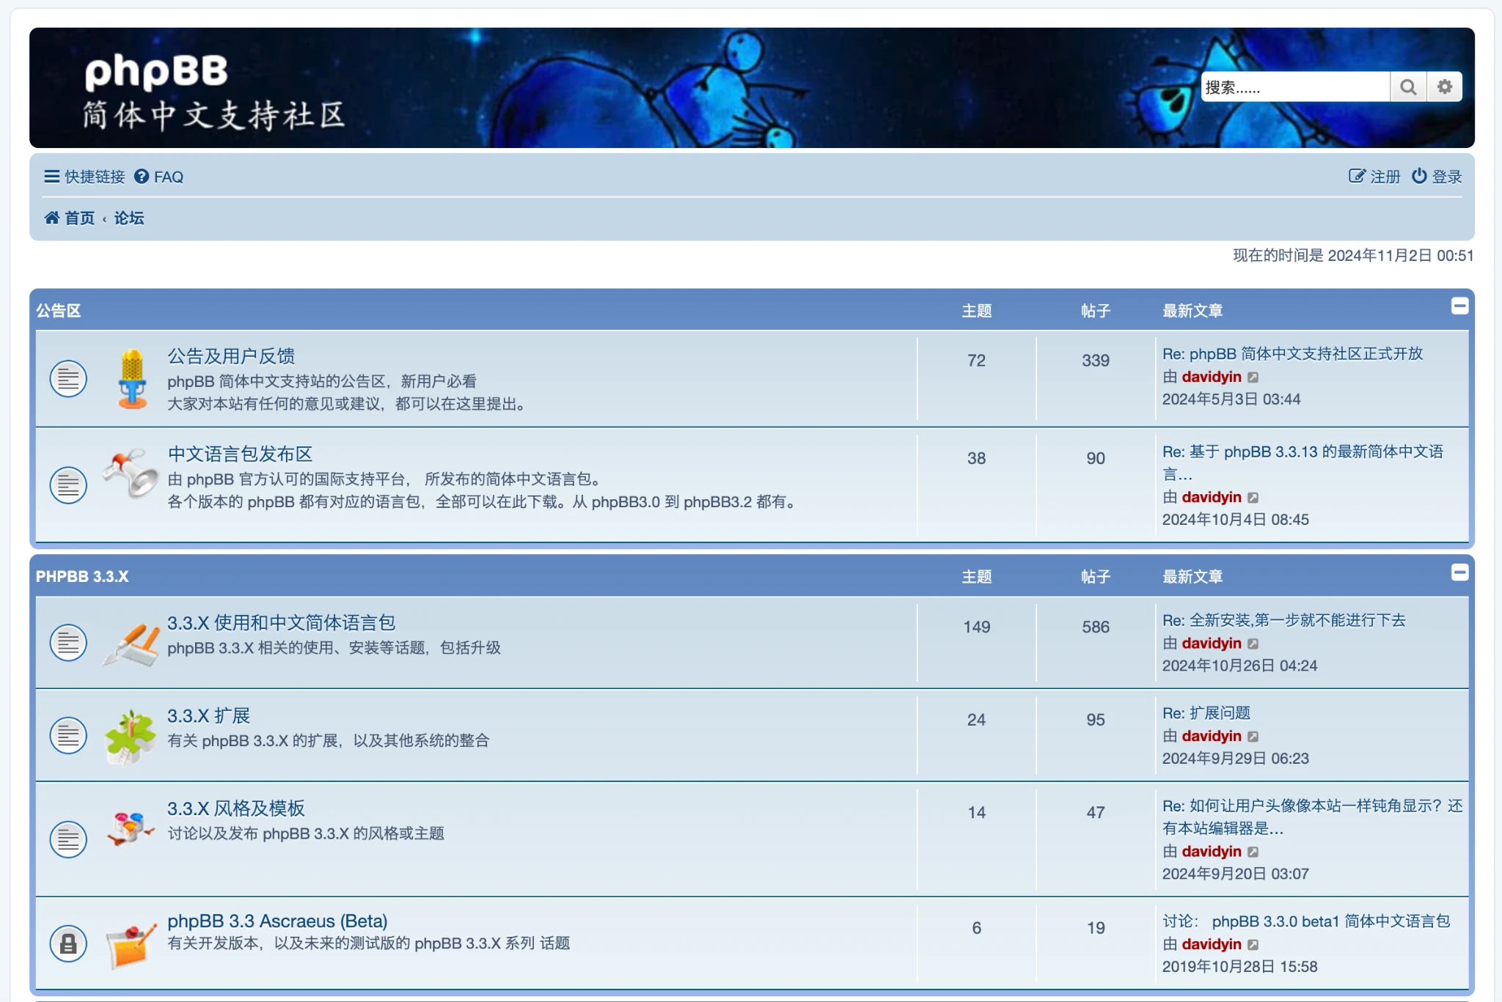Click the microphone icon of 公告及用户反馈 forum
This screenshot has width=1502, height=1002.
pyautogui.click(x=132, y=378)
